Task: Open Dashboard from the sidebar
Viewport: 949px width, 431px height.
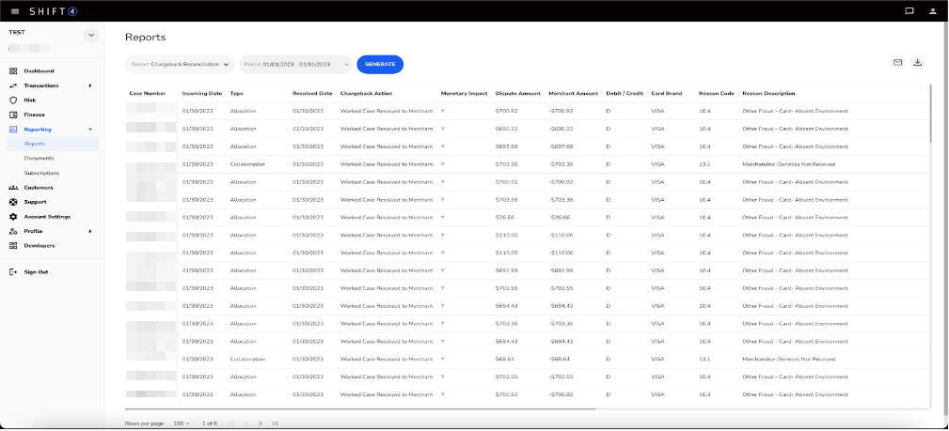Action: (39, 70)
